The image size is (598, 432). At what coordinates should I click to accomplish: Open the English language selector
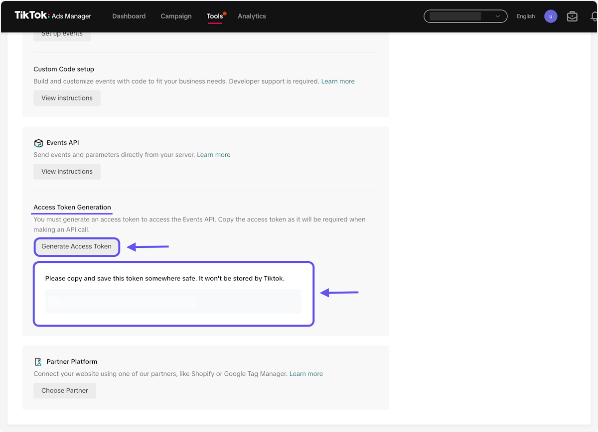click(x=525, y=16)
